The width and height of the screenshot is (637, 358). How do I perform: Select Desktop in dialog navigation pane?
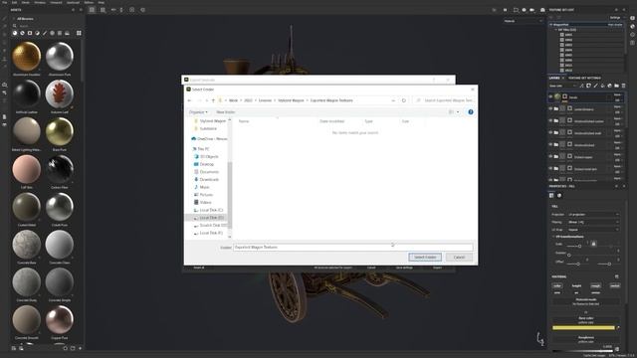click(207, 164)
